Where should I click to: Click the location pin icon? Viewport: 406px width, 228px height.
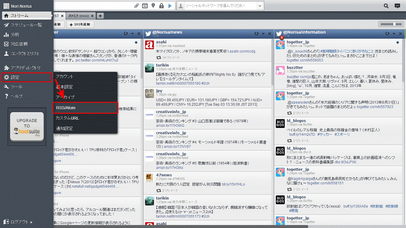[x=153, y=6]
